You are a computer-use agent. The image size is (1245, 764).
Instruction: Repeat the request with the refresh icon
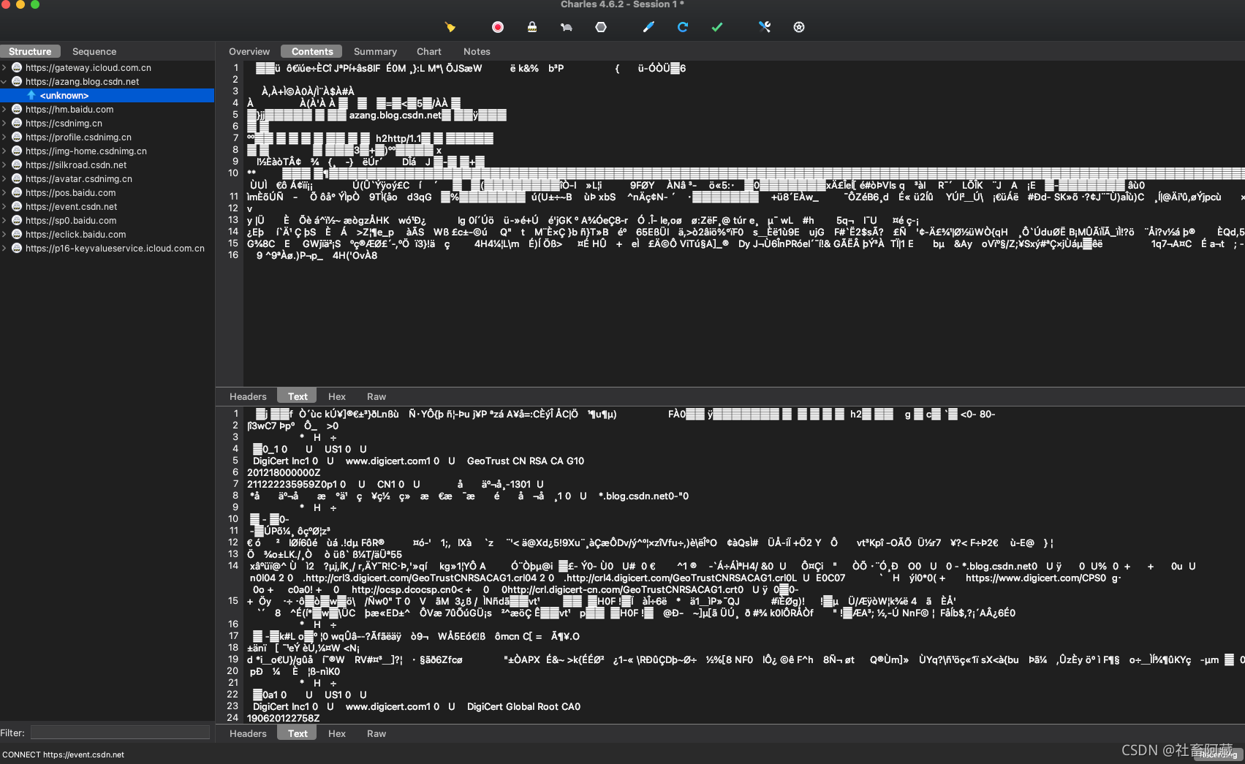pos(683,27)
